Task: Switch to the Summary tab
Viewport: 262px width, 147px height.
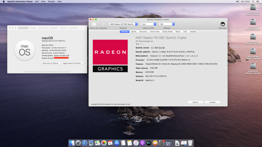Action: pyautogui.click(x=124, y=32)
